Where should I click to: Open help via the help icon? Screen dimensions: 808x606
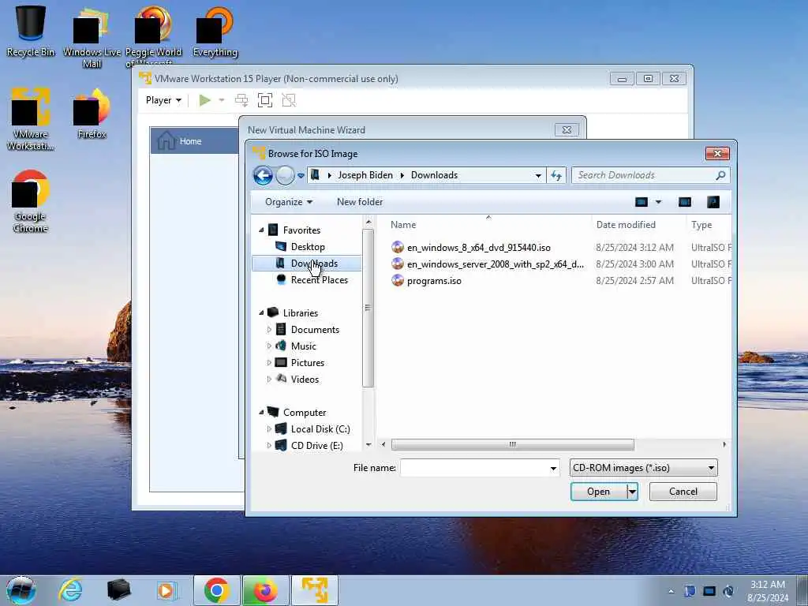713,202
